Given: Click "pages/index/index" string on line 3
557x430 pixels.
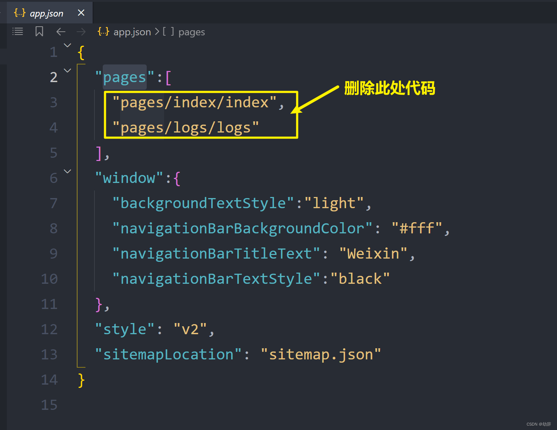Looking at the screenshot, I should (194, 103).
